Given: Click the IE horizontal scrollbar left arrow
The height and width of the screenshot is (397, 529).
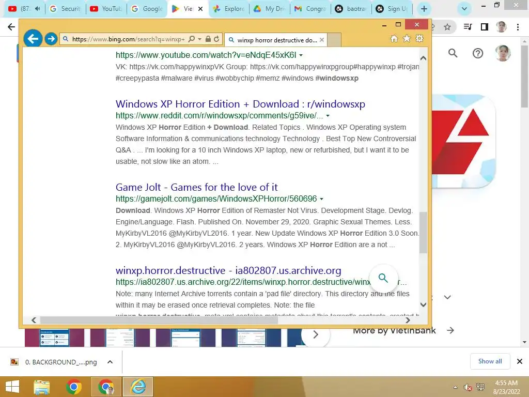Looking at the screenshot, I should [x=34, y=320].
